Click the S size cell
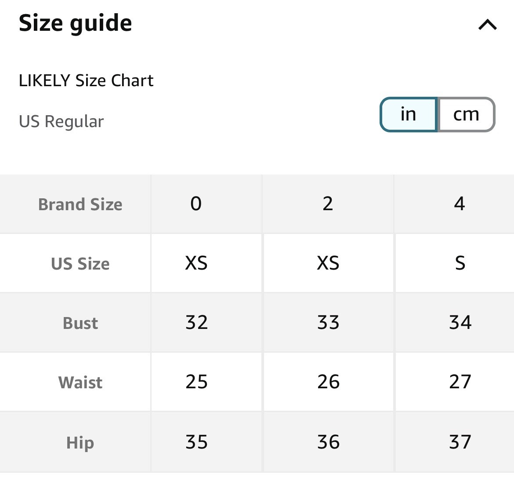The width and height of the screenshot is (514, 478). [460, 263]
